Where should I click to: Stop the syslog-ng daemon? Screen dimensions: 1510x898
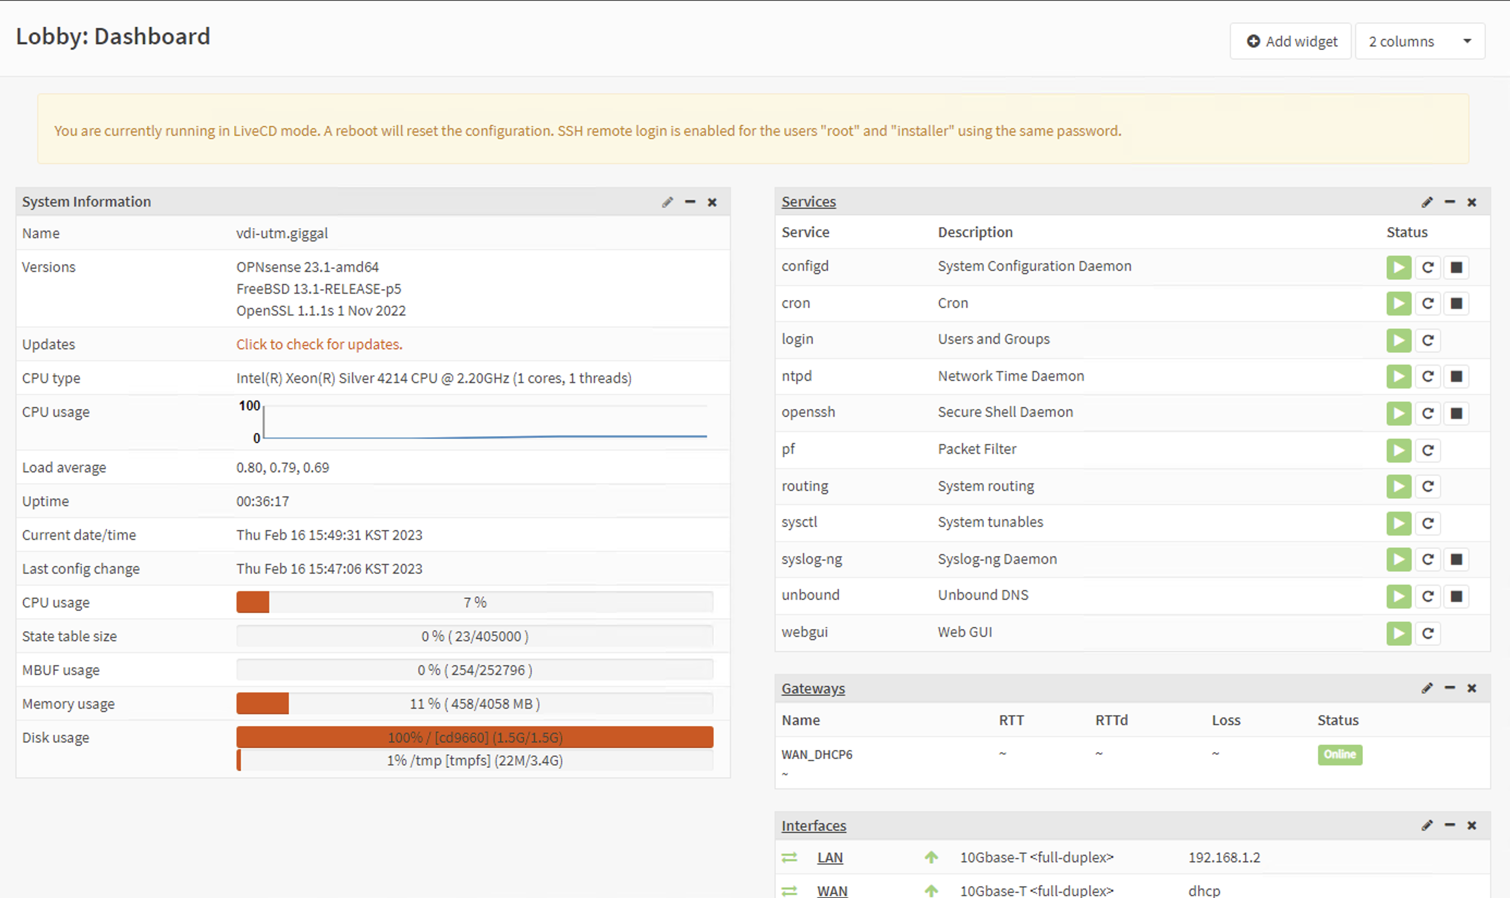1456,560
